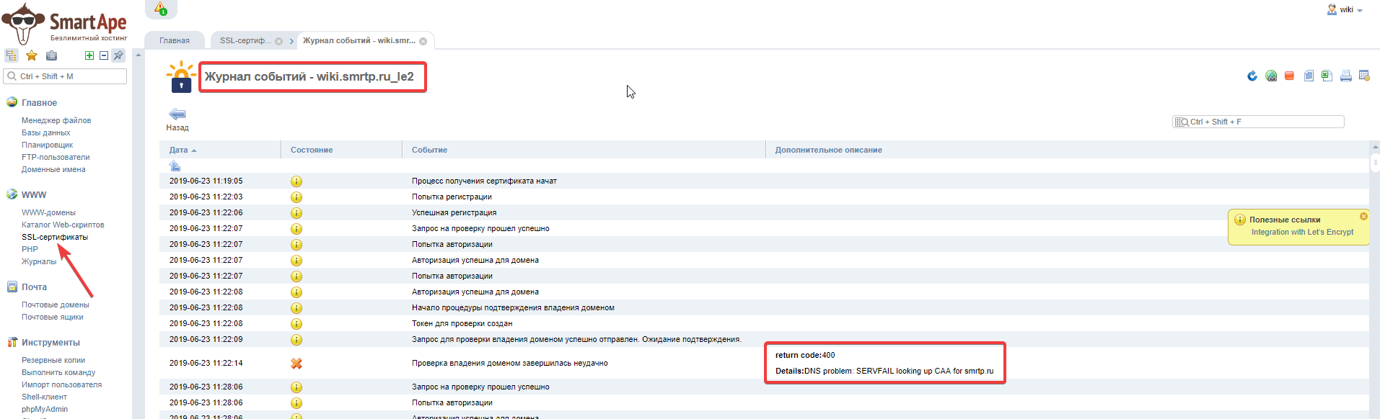Viewport: 1380px width, 419px height.
Task: Expand all menu sections with green plus
Action: [89, 55]
